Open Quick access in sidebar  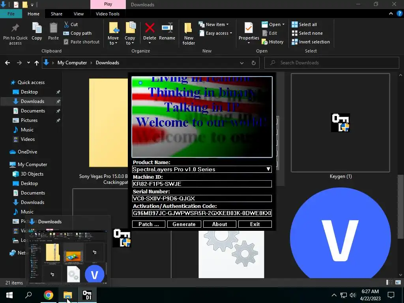[31, 82]
